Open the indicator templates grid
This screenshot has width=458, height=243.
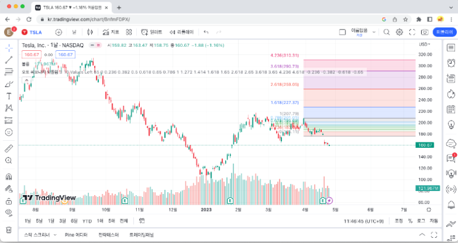point(129,33)
